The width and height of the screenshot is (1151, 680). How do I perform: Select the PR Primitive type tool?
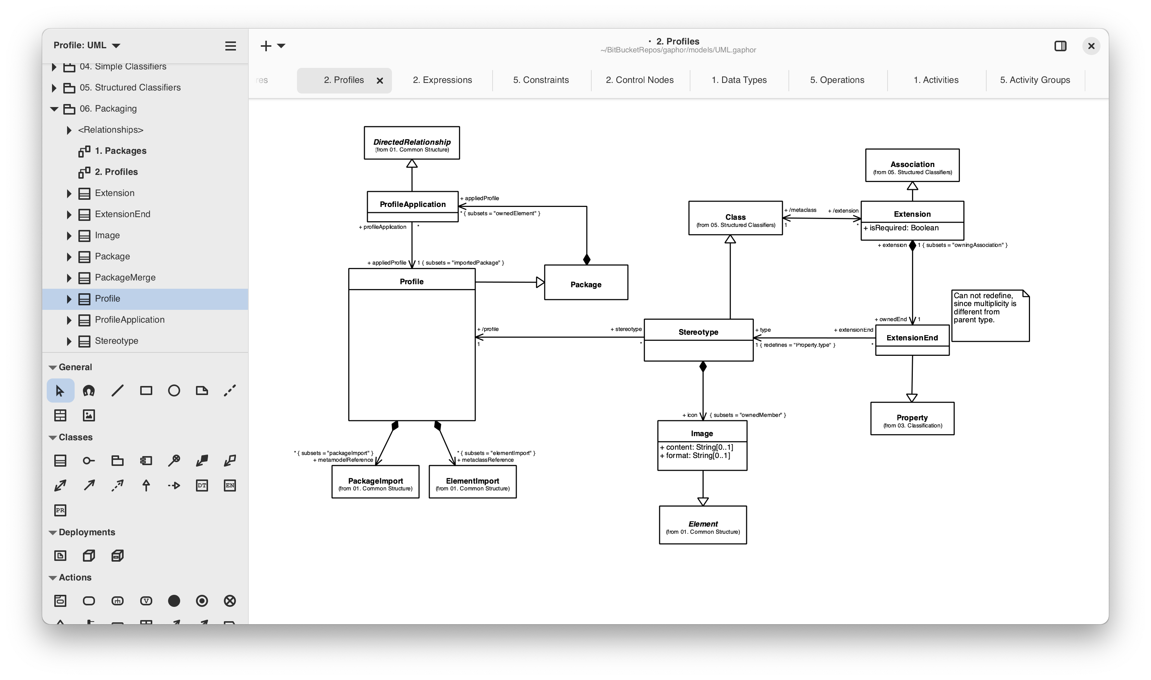click(60, 510)
